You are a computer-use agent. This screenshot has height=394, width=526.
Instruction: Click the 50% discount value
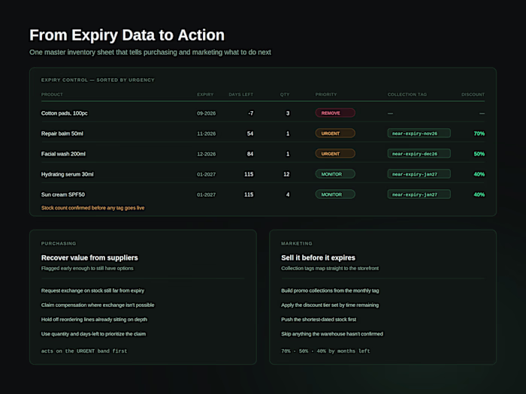tap(479, 154)
